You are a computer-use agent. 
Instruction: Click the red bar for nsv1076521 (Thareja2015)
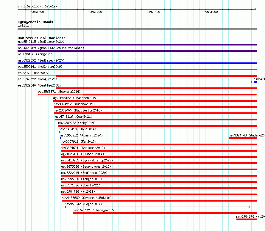pyautogui.click(x=165, y=213)
